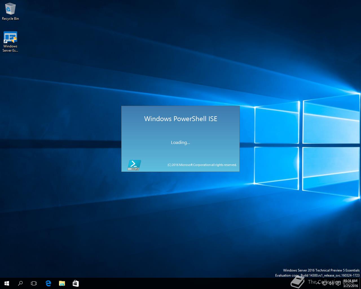This screenshot has height=289, width=361.
Task: Click the "Loading..." text on splash
Action: 180,143
